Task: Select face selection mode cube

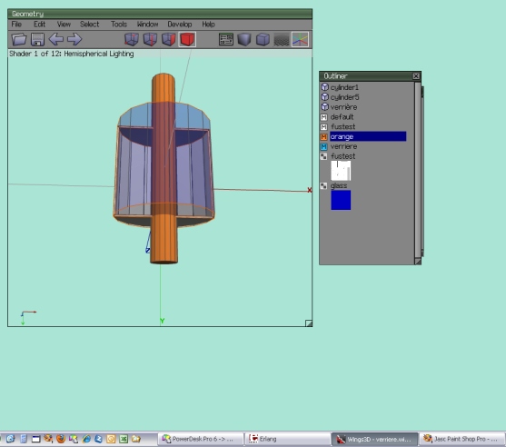Action: pyautogui.click(x=168, y=39)
